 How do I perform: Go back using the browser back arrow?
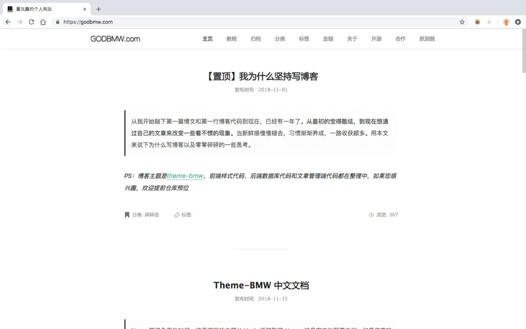[x=8, y=22]
